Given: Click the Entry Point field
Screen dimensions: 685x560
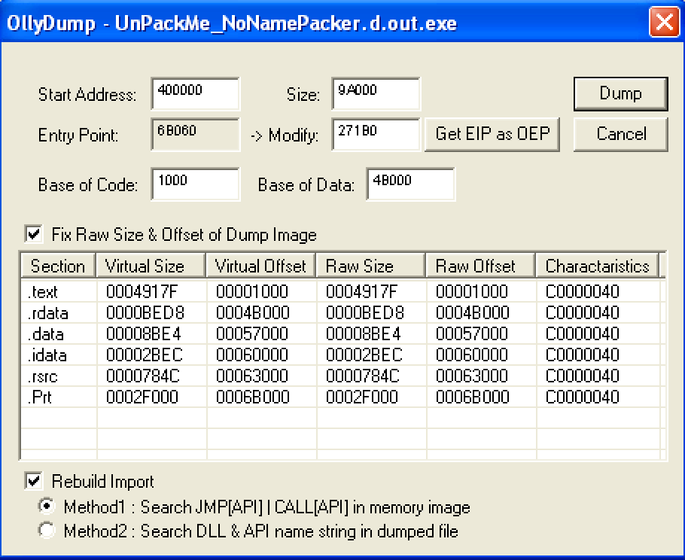Looking at the screenshot, I should 195,134.
